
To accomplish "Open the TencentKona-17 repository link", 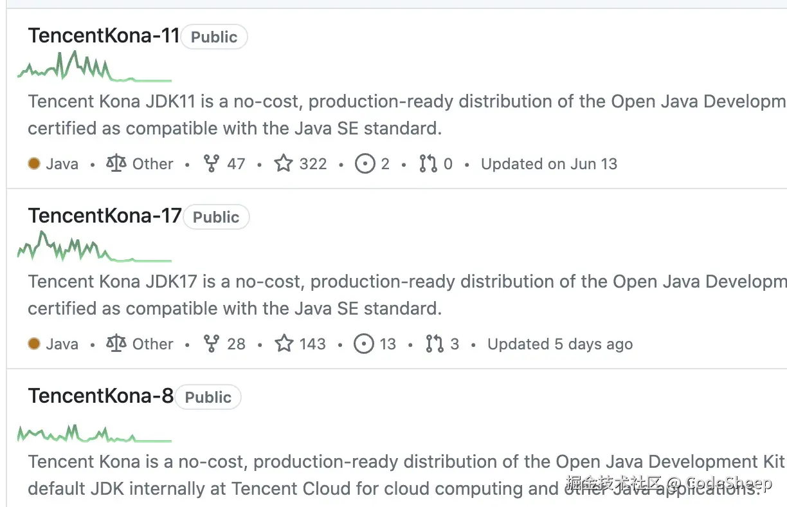I will 105,216.
